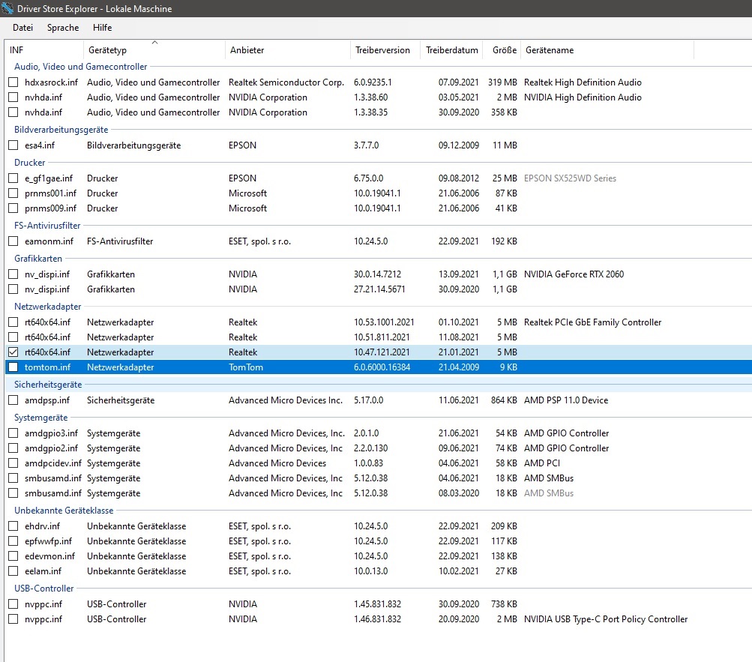Sort by the INF column header

44,50
